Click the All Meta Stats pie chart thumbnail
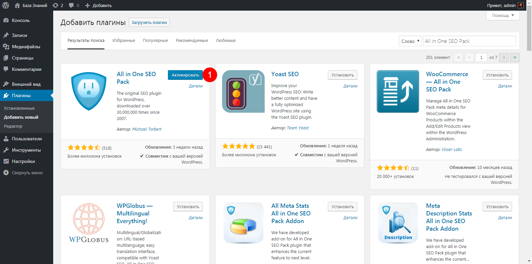Image resolution: width=532 pixels, height=264 pixels. (243, 223)
